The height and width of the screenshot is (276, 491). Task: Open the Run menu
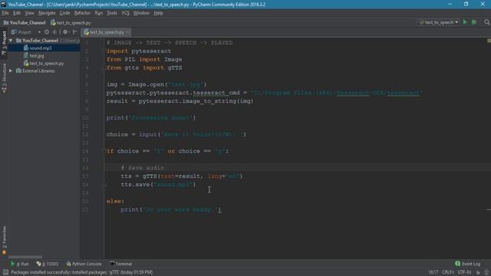[99, 13]
